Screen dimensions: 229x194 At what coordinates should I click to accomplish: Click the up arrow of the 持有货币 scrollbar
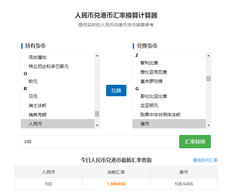pyautogui.click(x=97, y=56)
